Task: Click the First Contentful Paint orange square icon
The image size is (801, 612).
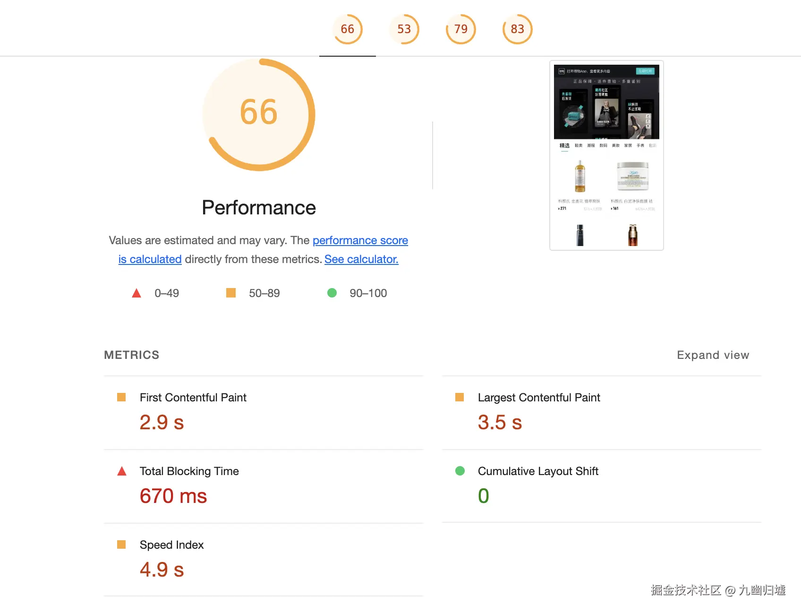Action: coord(121,398)
